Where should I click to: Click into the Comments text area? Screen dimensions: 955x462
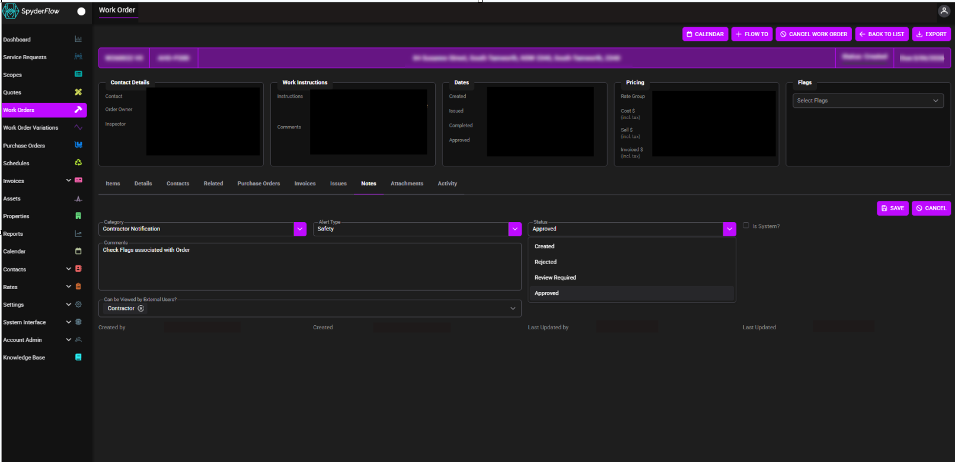click(x=310, y=267)
